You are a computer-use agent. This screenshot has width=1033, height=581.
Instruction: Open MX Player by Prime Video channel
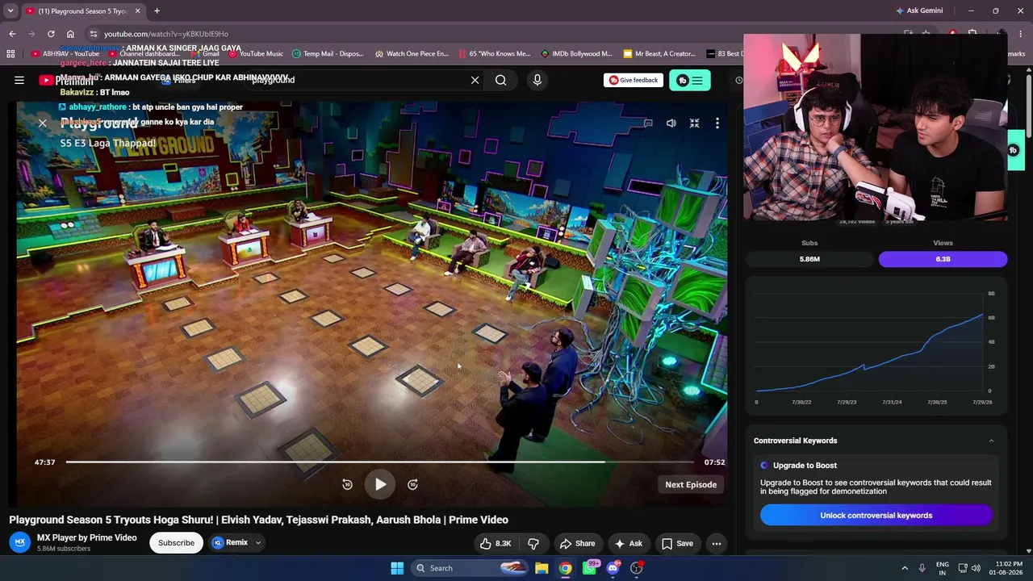(x=87, y=537)
